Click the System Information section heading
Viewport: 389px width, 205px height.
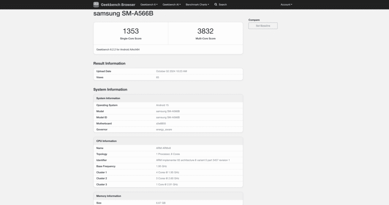110,89
